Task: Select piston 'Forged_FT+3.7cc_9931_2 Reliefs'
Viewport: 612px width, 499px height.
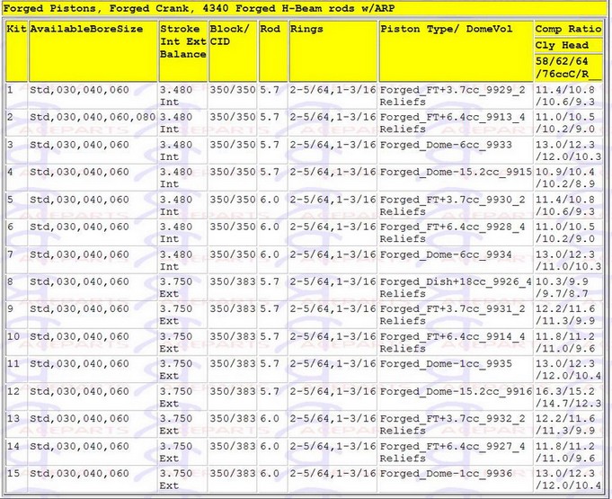Action: (456, 315)
